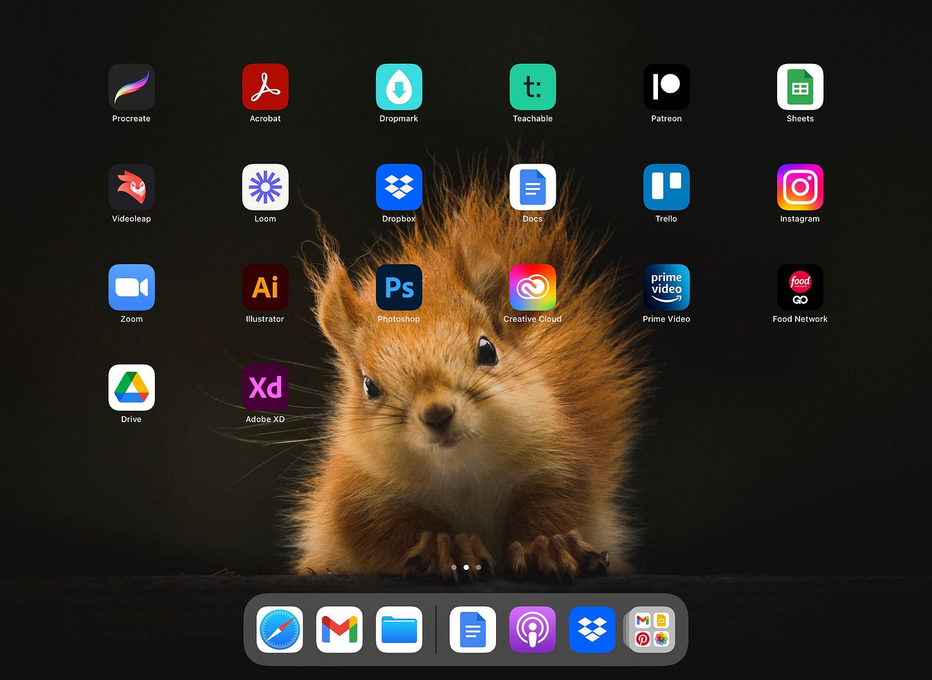Open Google Drive
932x680 pixels.
tap(131, 388)
